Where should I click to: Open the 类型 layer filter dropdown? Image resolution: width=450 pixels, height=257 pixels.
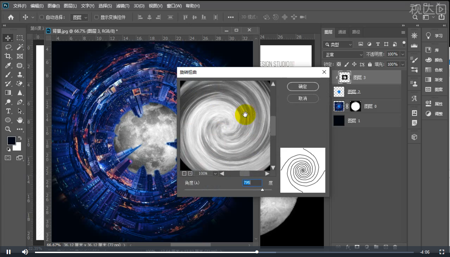(338, 44)
